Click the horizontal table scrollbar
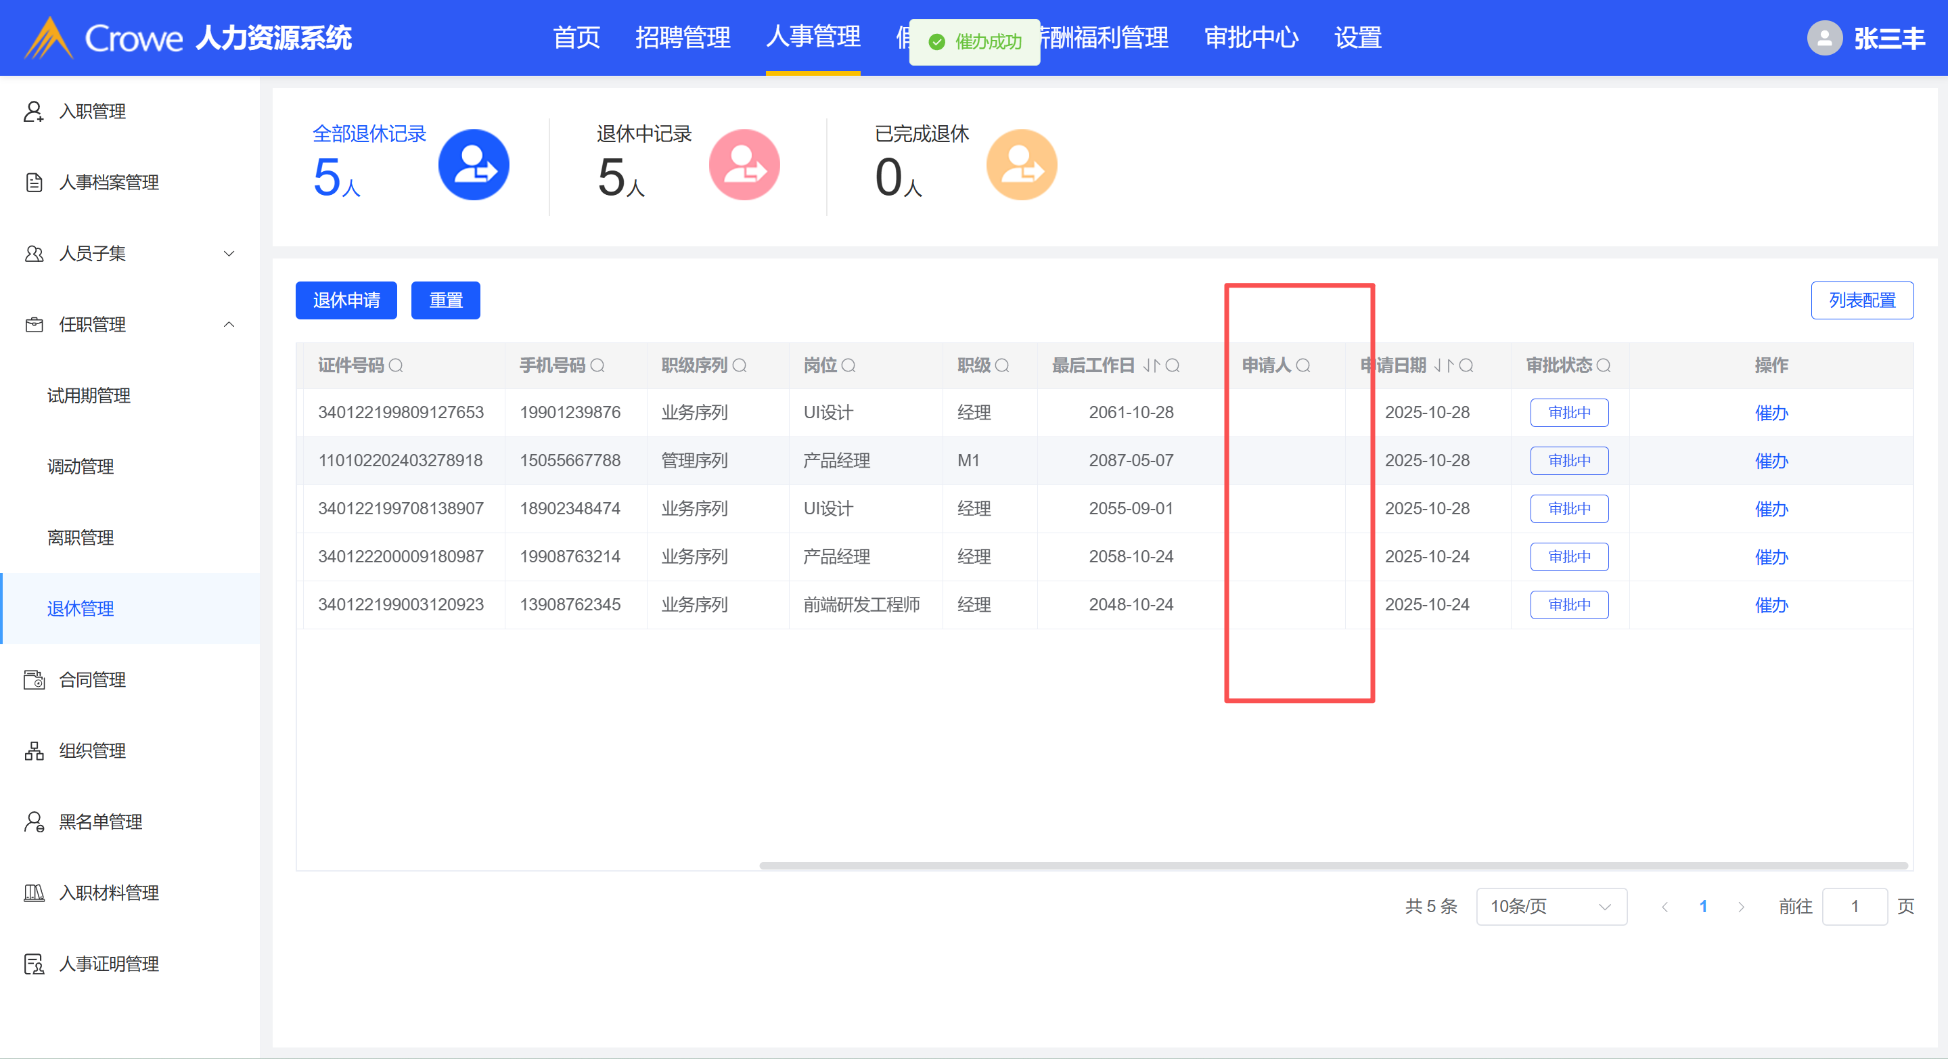Viewport: 1948px width, 1059px height. pyautogui.click(x=1332, y=865)
